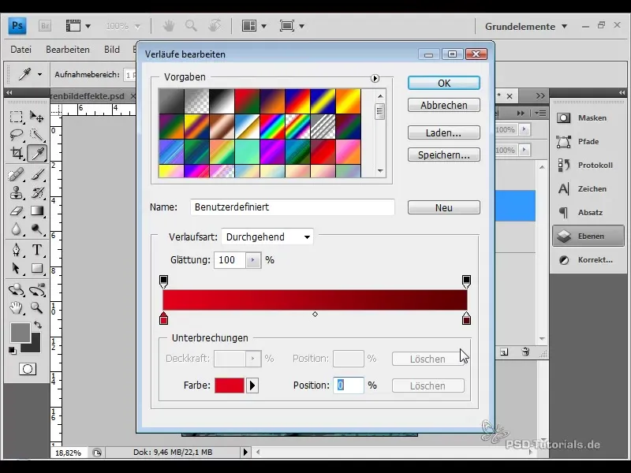Select the Eraser tool
Image resolution: width=631 pixels, height=473 pixels.
click(x=16, y=211)
